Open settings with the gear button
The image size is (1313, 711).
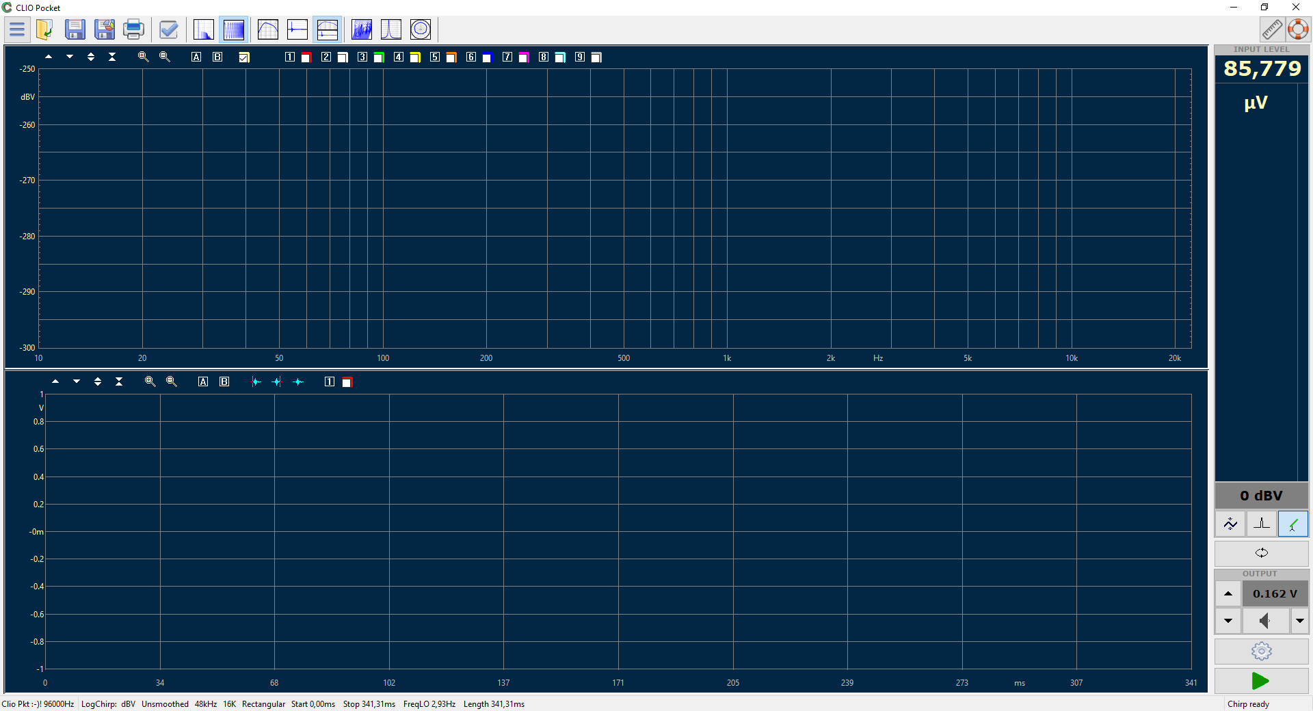pyautogui.click(x=1261, y=651)
